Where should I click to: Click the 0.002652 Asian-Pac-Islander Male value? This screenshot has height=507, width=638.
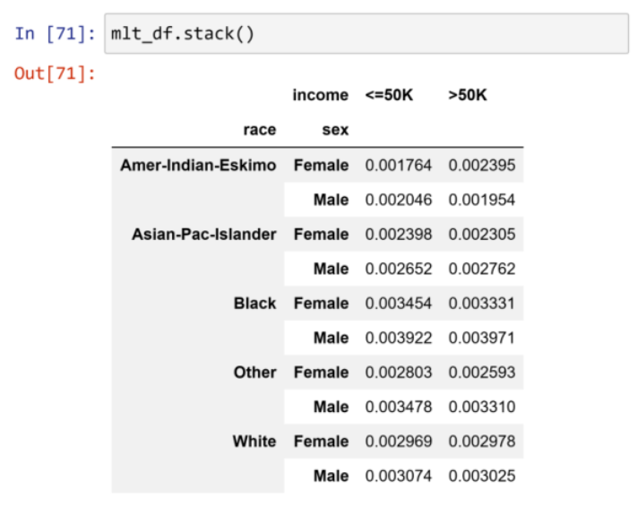click(398, 269)
